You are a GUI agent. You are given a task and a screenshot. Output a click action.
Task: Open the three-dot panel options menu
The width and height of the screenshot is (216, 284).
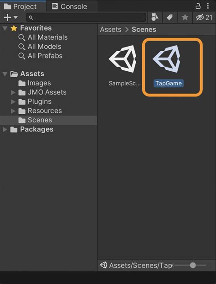208,6
